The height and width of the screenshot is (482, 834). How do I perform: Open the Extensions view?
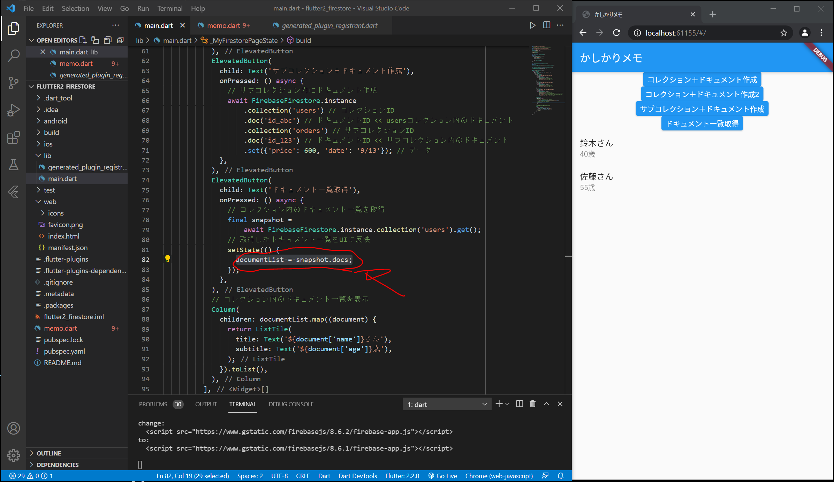pos(14,137)
